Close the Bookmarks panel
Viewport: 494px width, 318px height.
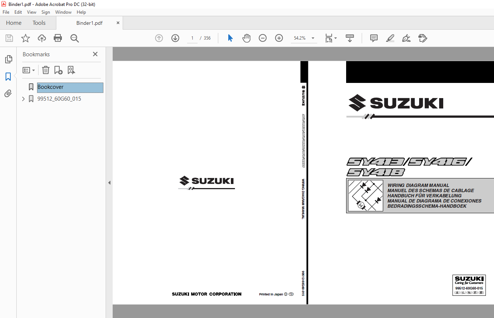[x=95, y=54]
